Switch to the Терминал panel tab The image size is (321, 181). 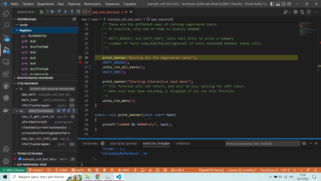[183, 144]
